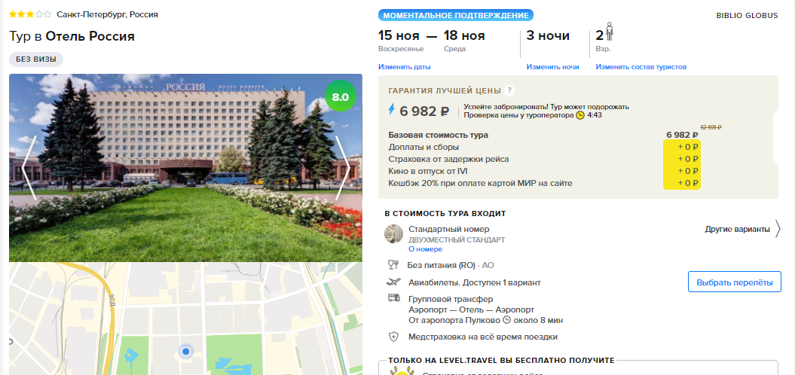Show the next hotel photo
795x375 pixels.
pos(344,168)
